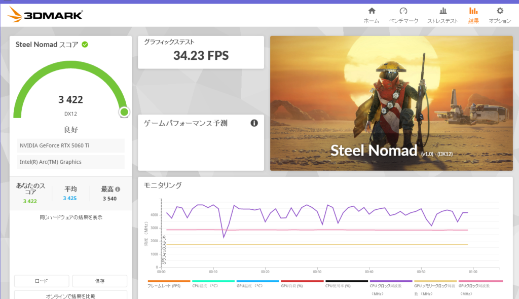Select the NVIDIA GeForce RTX 5060 Ti field
This screenshot has width=519, height=299.
[70, 146]
